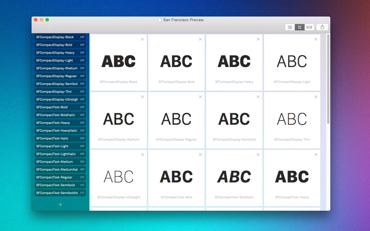Screen dimensions: 370x231
Task: Remove the SFCompactDisplay-Black preview card
Action: pos(142,39)
